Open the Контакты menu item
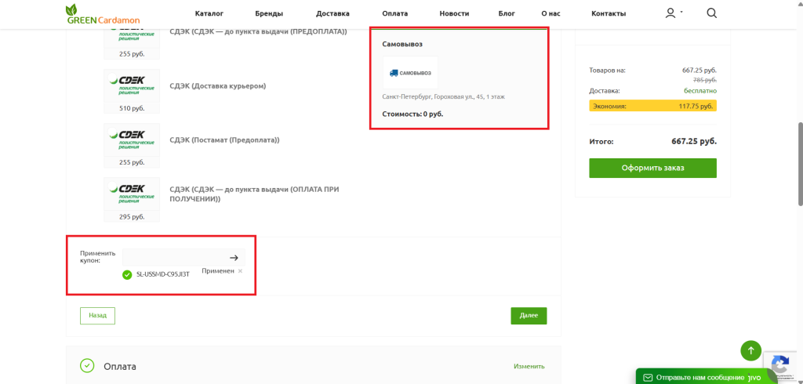The height and width of the screenshot is (384, 803). pyautogui.click(x=609, y=14)
